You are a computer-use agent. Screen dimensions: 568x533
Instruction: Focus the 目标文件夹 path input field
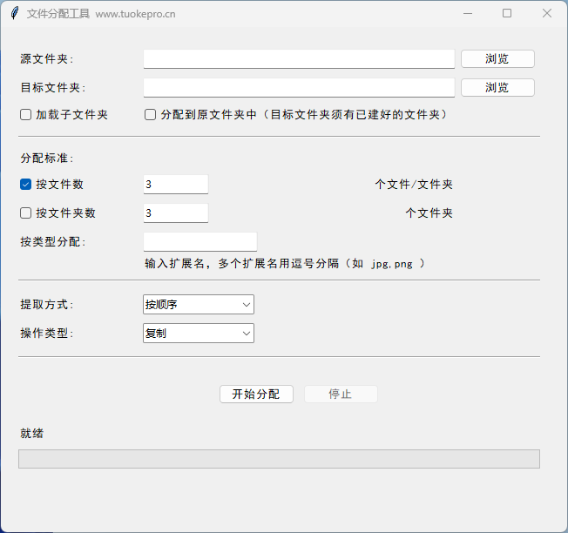(299, 88)
